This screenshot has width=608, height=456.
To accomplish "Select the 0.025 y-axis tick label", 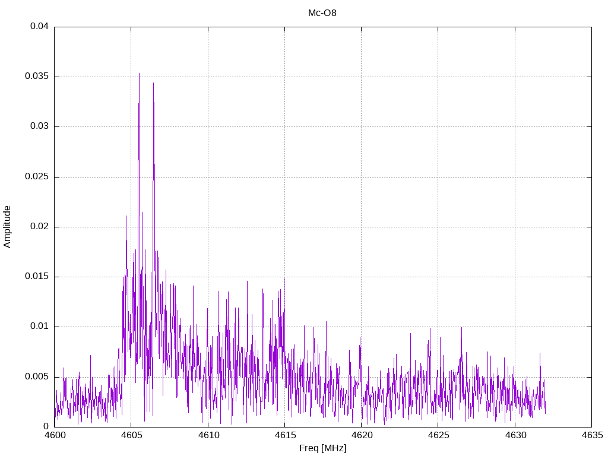I will click(37, 177).
